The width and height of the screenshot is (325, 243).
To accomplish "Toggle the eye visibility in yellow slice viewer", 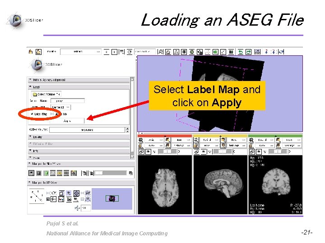I will [204, 152].
